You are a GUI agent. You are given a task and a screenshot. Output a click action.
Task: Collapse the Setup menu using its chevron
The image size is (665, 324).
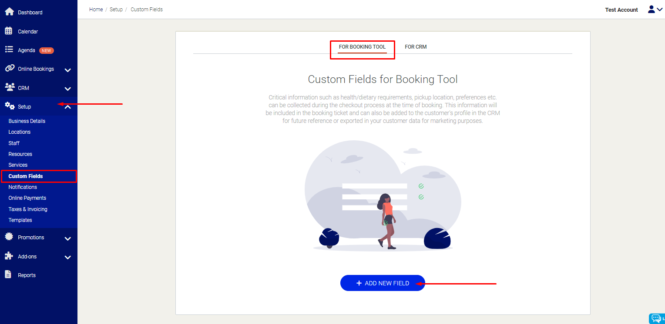pyautogui.click(x=67, y=106)
